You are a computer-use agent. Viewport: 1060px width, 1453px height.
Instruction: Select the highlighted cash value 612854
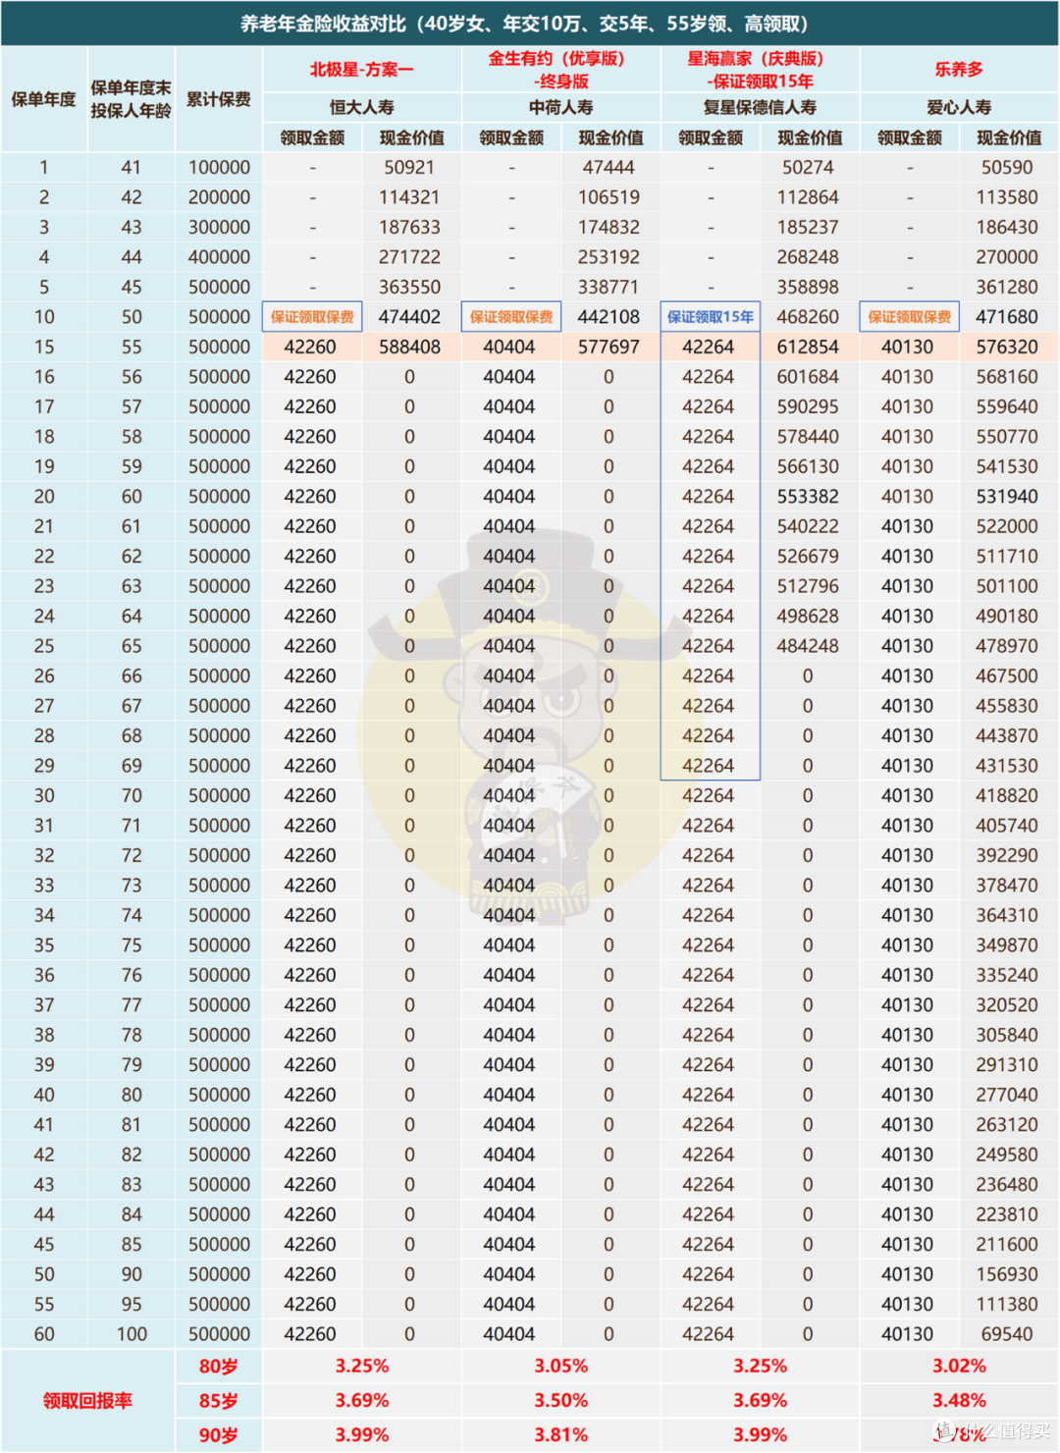(808, 348)
